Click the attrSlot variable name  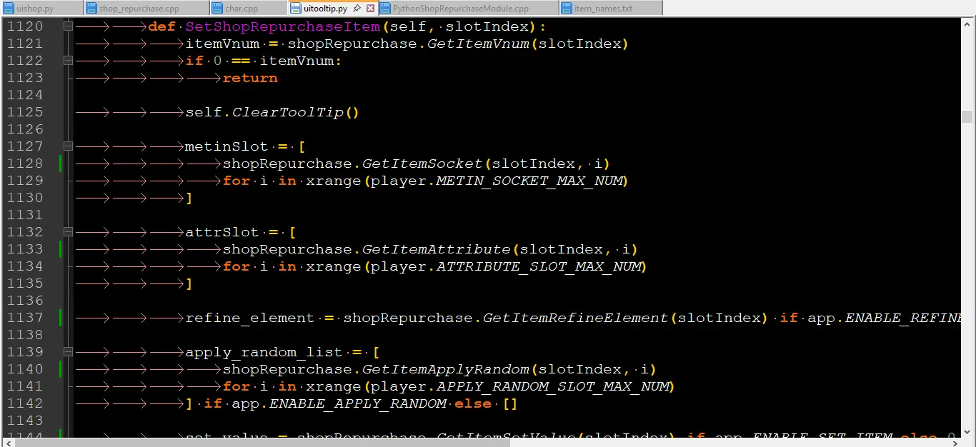pos(222,232)
